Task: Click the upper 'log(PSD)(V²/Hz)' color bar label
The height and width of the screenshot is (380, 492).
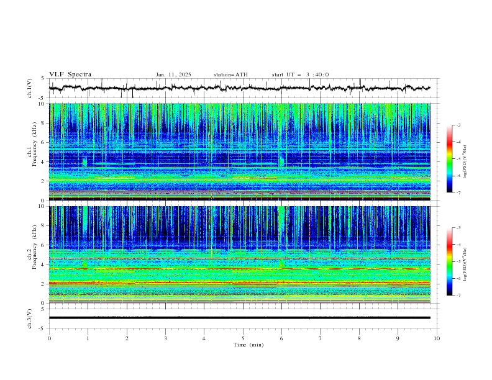Action: [465, 162]
